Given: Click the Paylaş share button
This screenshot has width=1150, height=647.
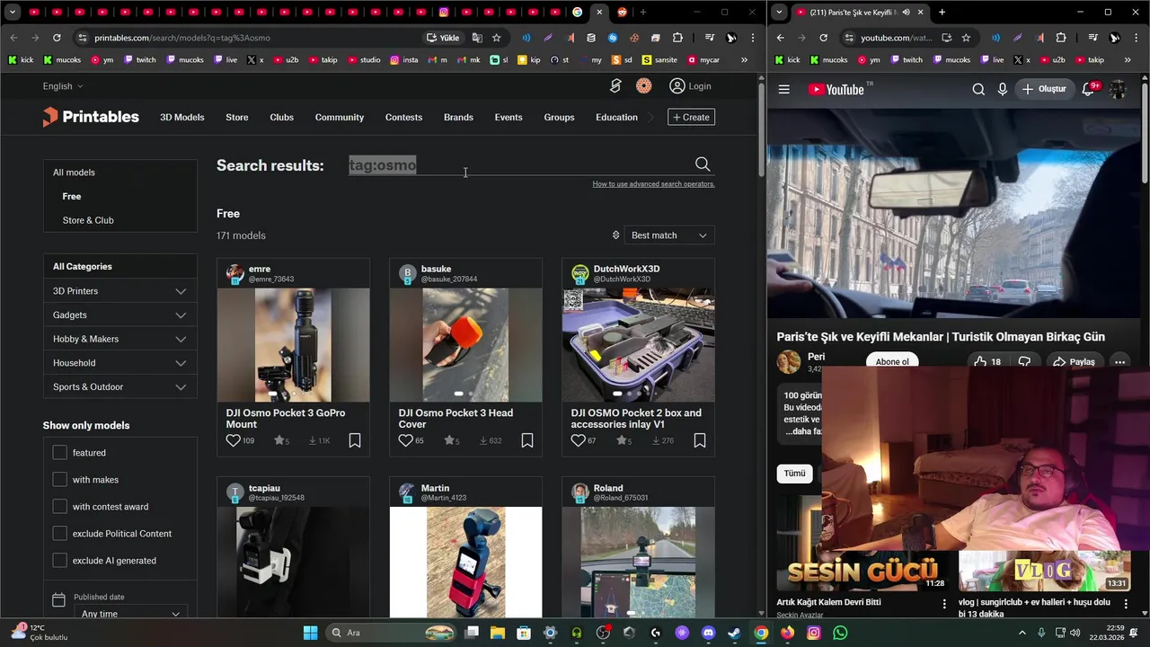Looking at the screenshot, I should click(x=1074, y=361).
